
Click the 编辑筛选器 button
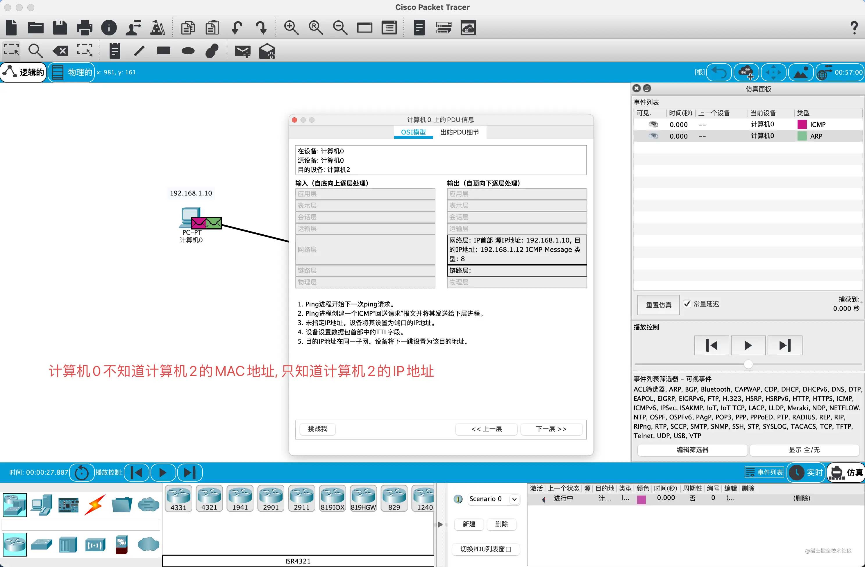point(692,450)
